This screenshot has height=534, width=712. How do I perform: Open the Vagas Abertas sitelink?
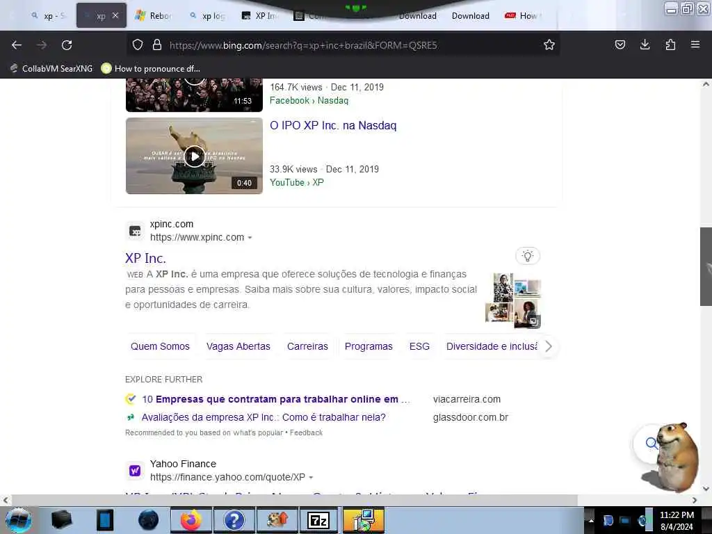[238, 346]
